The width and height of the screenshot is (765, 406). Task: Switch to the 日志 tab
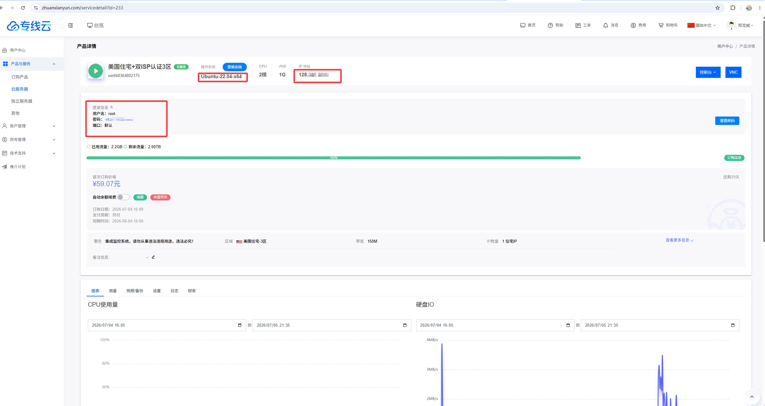point(174,291)
